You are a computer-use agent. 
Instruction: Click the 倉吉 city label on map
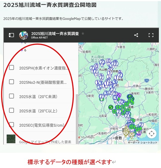point(122,47)
